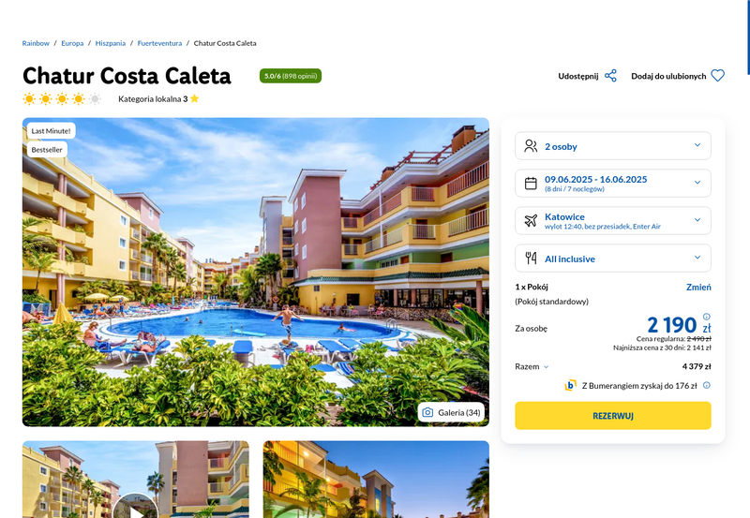This screenshot has width=750, height=518.
Task: Click the calendar icon in date field
Action: (x=531, y=183)
